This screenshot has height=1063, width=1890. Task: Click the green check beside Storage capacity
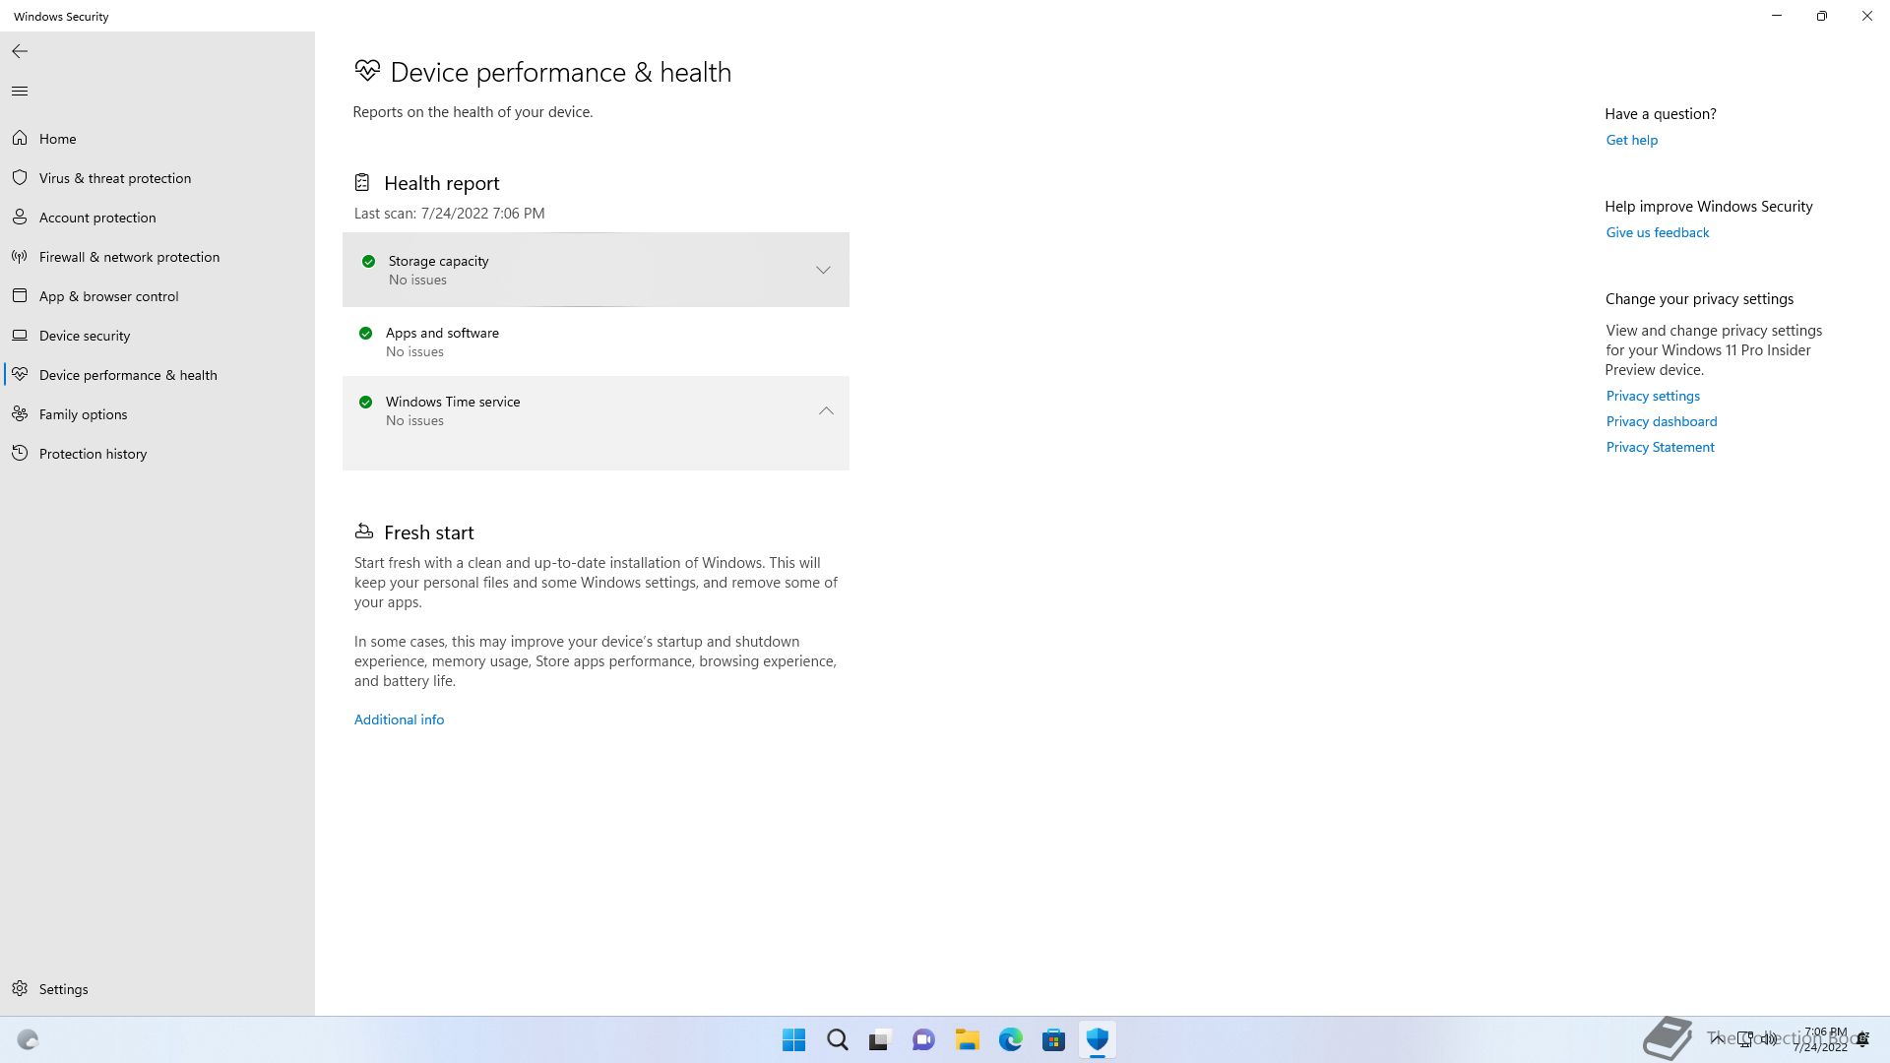(369, 262)
